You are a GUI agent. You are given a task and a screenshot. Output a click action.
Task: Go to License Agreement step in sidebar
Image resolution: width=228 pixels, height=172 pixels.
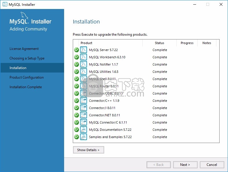[24, 49]
